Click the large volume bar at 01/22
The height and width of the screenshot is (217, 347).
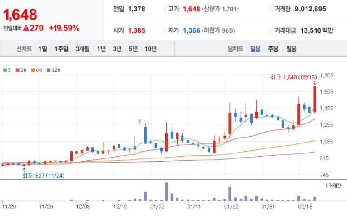(230, 193)
